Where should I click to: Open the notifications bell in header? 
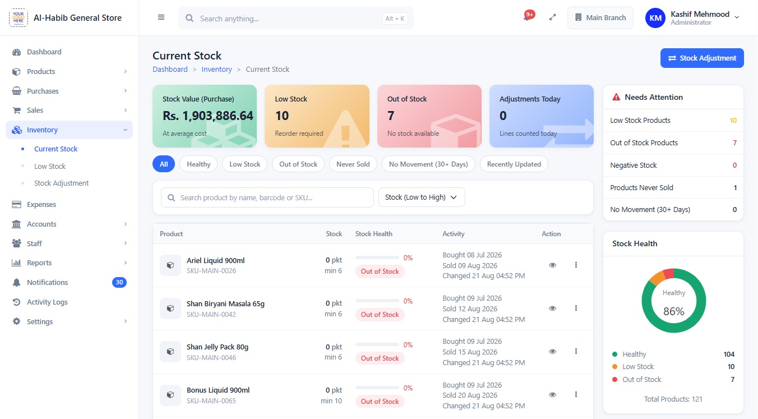coord(526,17)
